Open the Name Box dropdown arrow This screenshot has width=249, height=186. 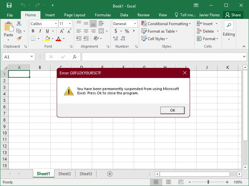tap(32, 57)
